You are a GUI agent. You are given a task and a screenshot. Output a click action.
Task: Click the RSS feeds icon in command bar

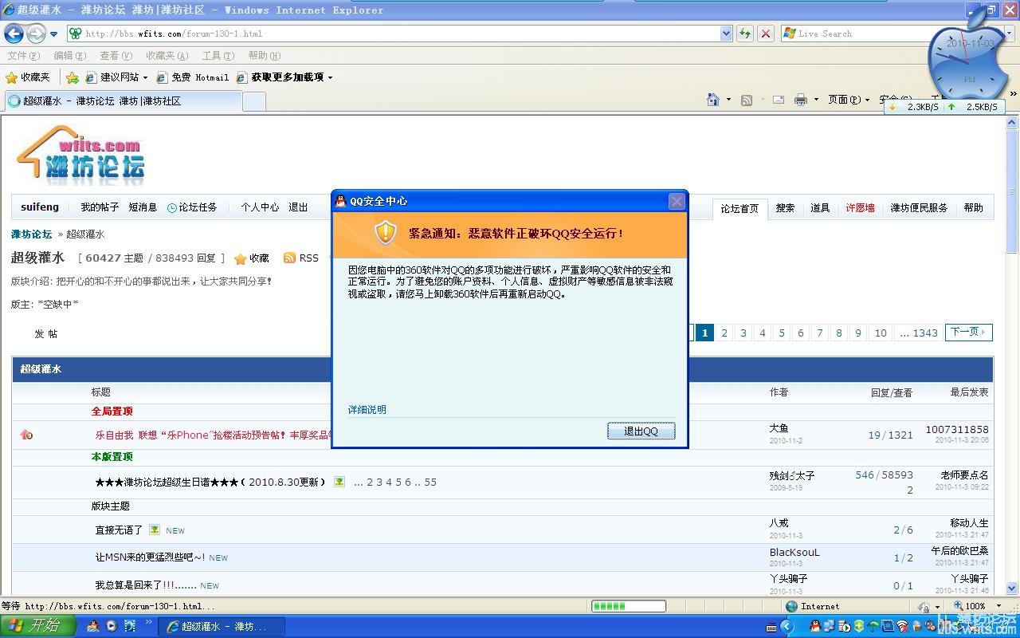coord(747,100)
